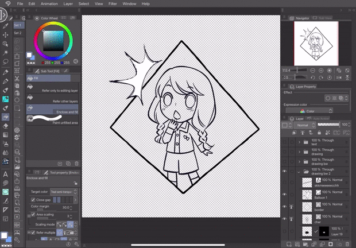Open the Filter menu
Viewport: 356px width, 248px height.
113,3
